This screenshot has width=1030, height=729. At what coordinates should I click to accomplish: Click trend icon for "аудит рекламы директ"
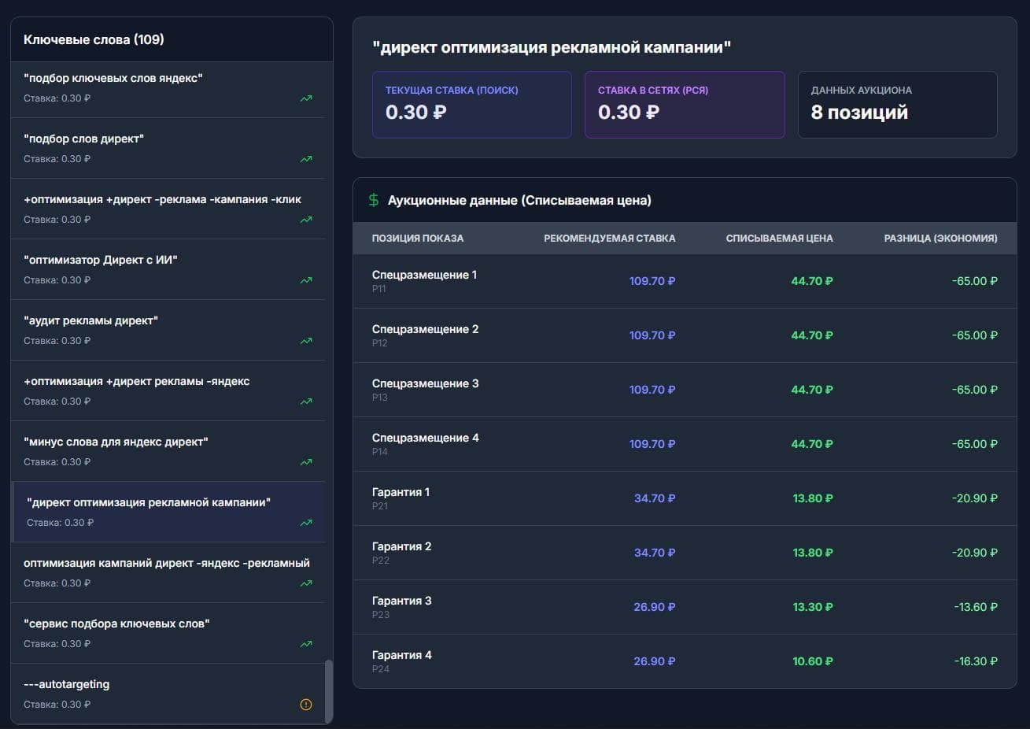[306, 341]
